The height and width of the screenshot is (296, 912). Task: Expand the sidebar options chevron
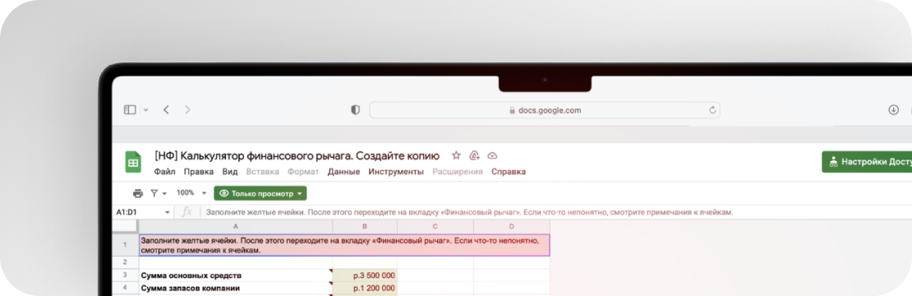coord(145,109)
